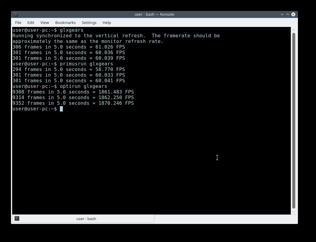Click the Konsole window icon in title bar

coord(16,14)
